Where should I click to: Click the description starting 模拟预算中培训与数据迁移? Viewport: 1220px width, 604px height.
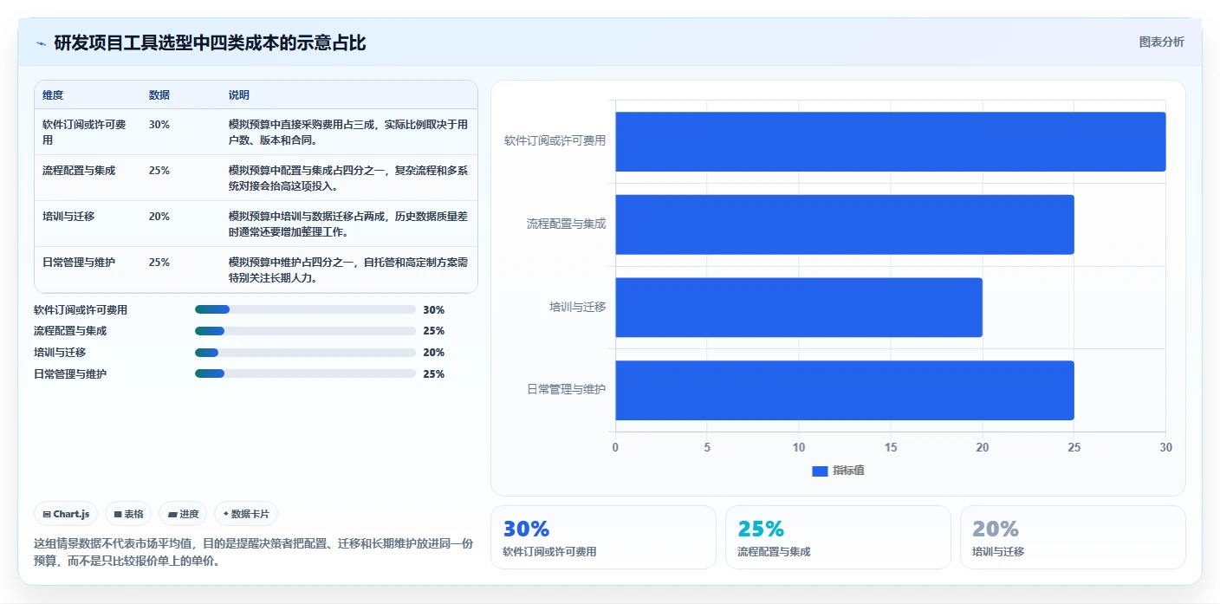click(348, 224)
